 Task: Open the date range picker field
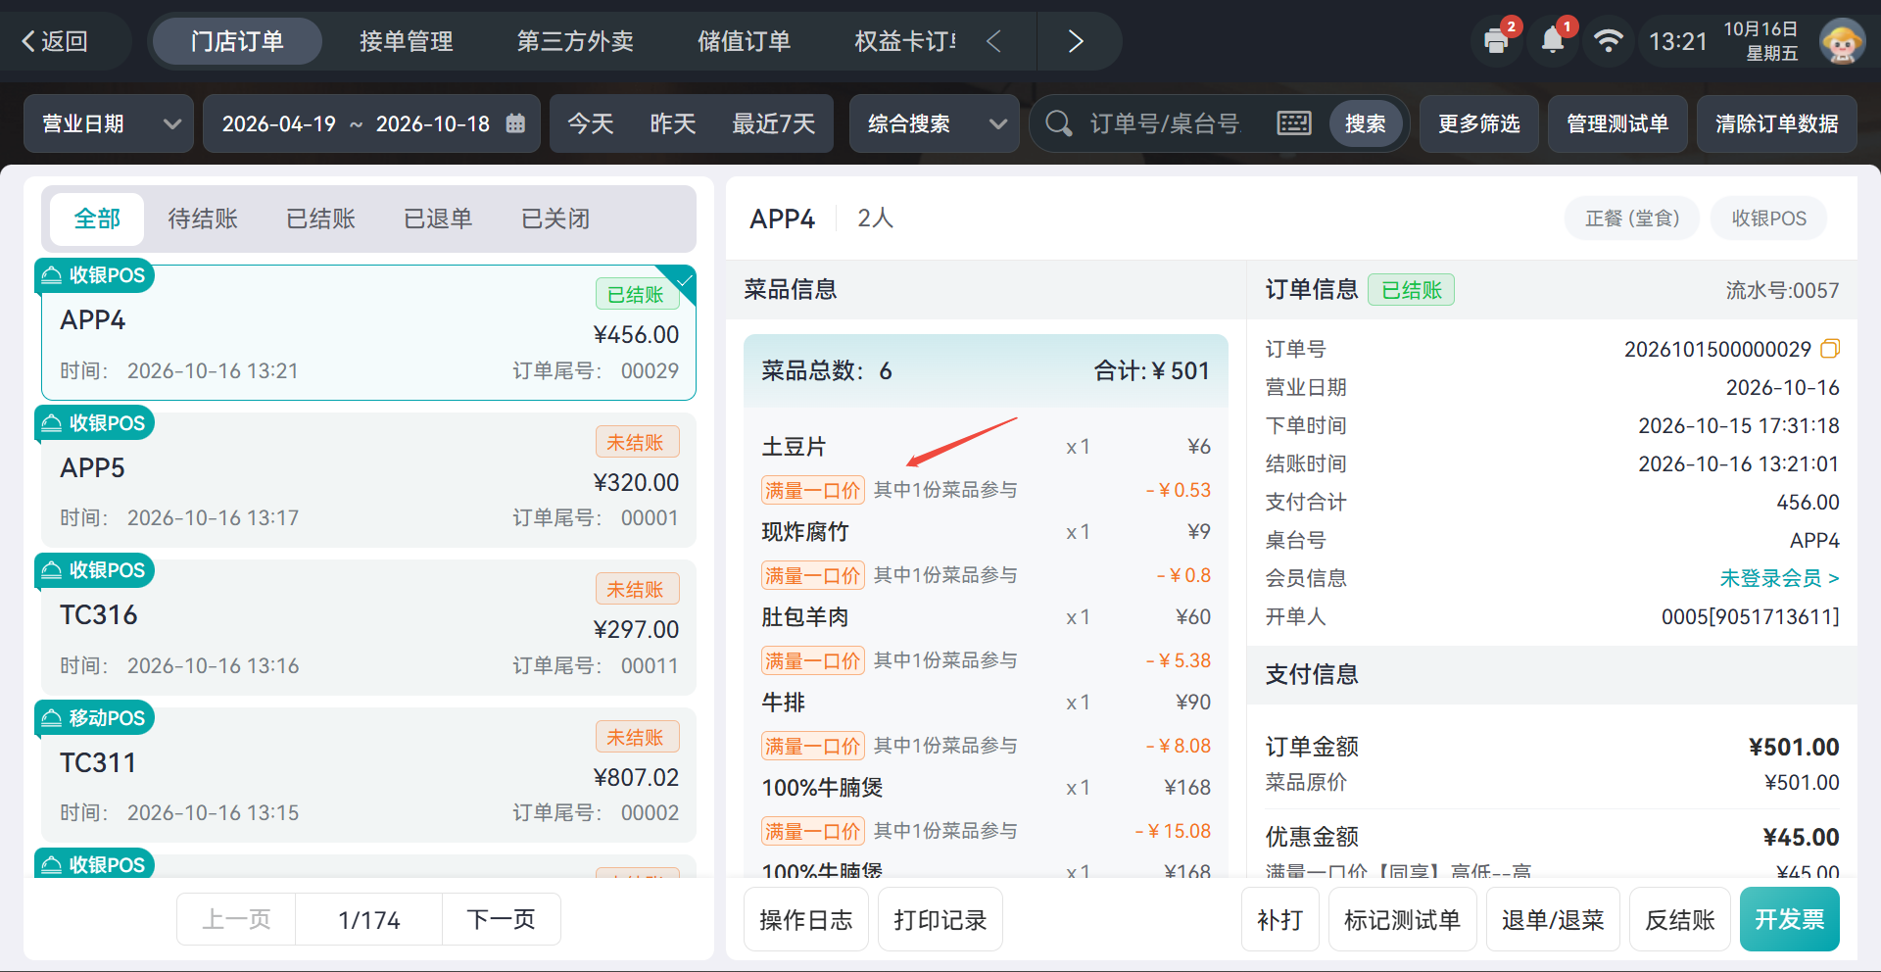point(371,123)
